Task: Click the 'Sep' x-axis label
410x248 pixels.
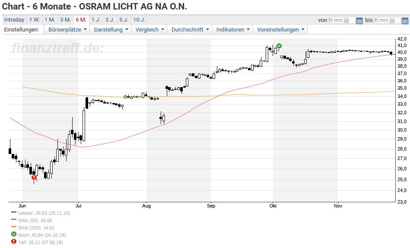Action: coord(211,206)
